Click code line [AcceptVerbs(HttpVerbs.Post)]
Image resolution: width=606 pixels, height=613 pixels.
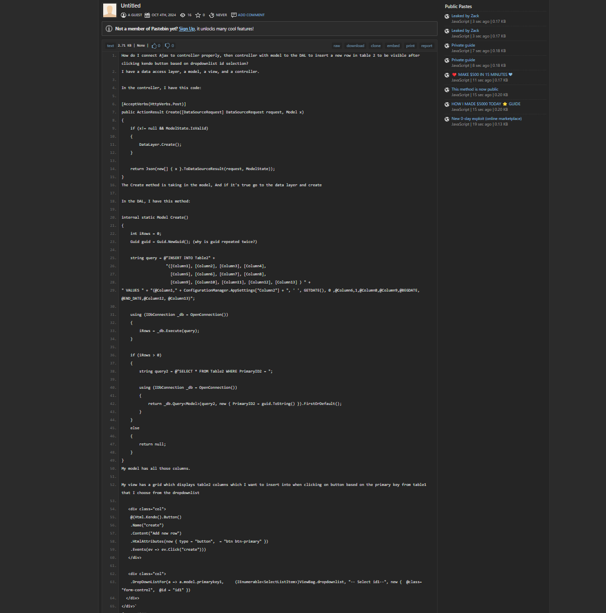154,104
